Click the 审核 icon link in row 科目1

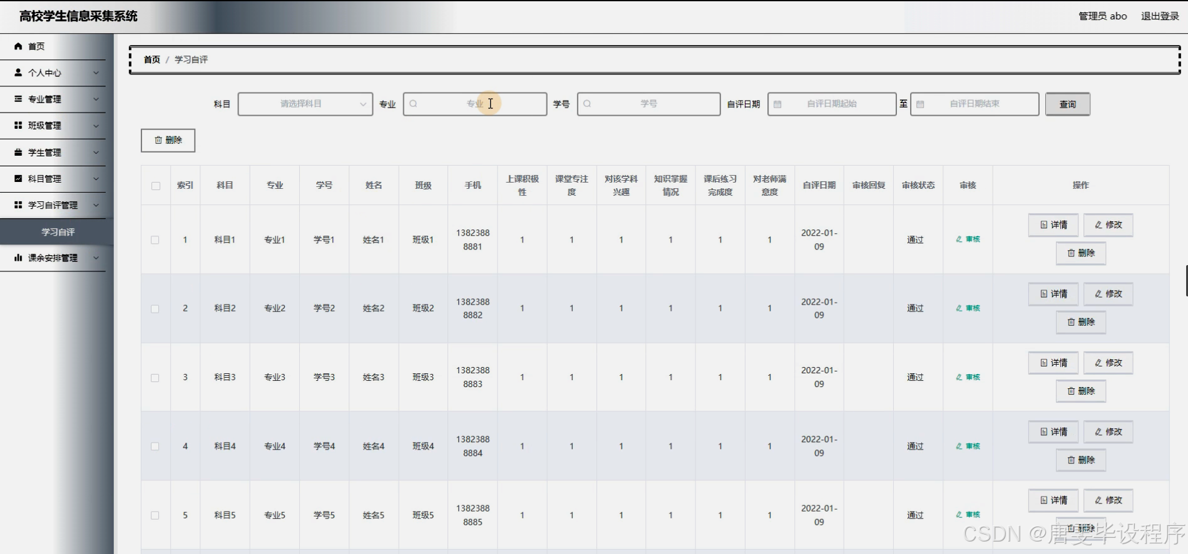(968, 239)
